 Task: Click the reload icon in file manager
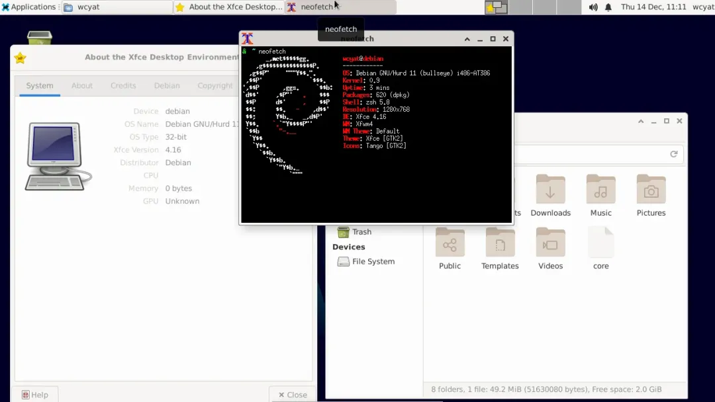coord(673,154)
